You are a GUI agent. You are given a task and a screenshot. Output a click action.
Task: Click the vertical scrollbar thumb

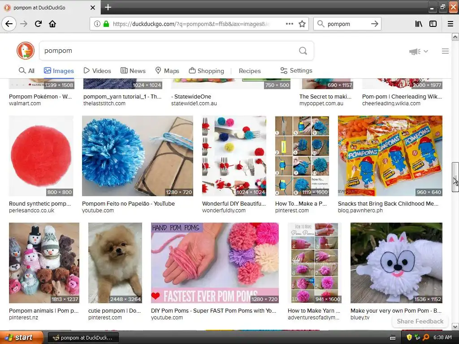tap(455, 177)
